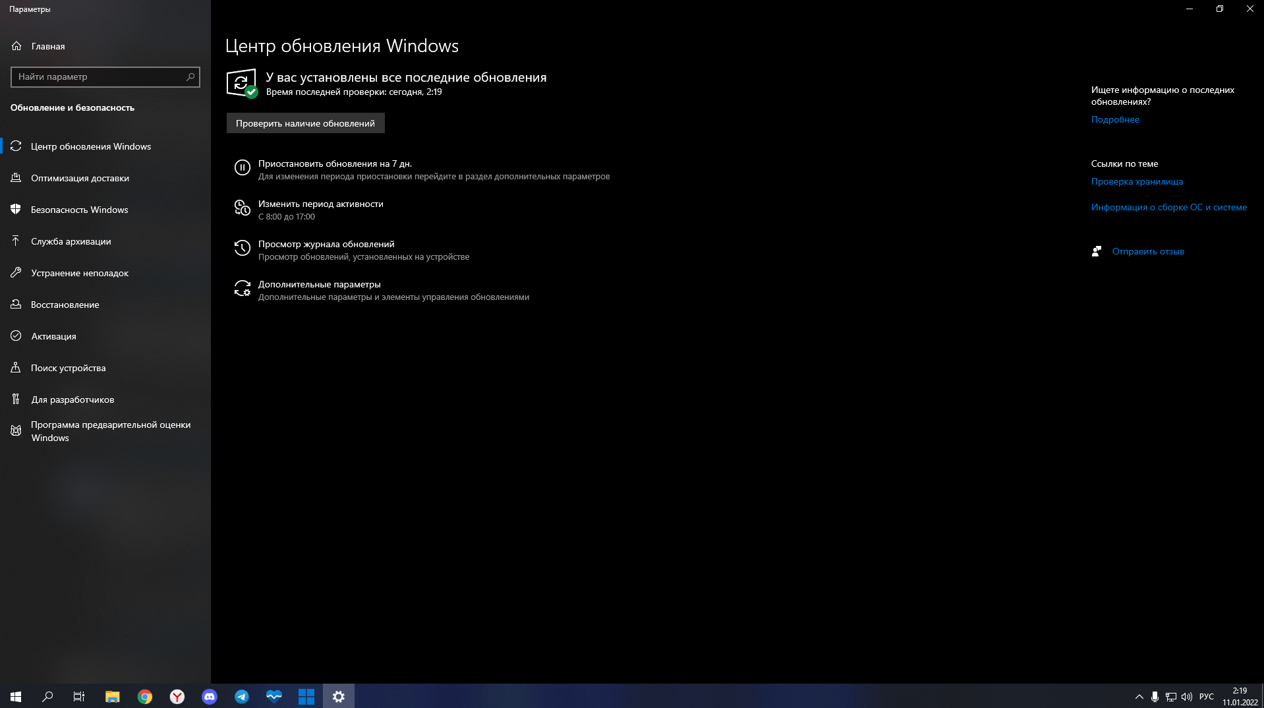Click the Delivery Optimization icon in sidebar
The width and height of the screenshot is (1264, 708).
click(16, 178)
